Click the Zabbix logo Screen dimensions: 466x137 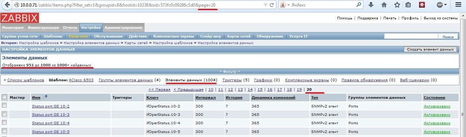[20, 18]
